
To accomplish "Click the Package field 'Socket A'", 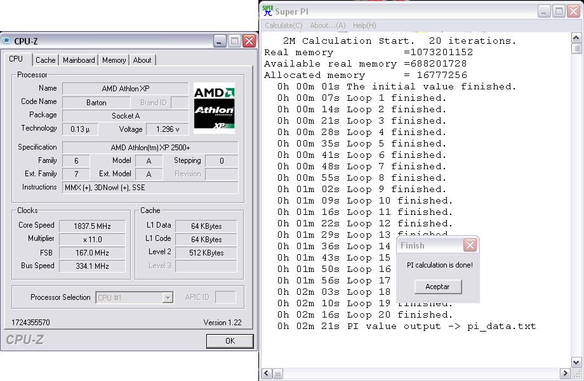I will 125,116.
